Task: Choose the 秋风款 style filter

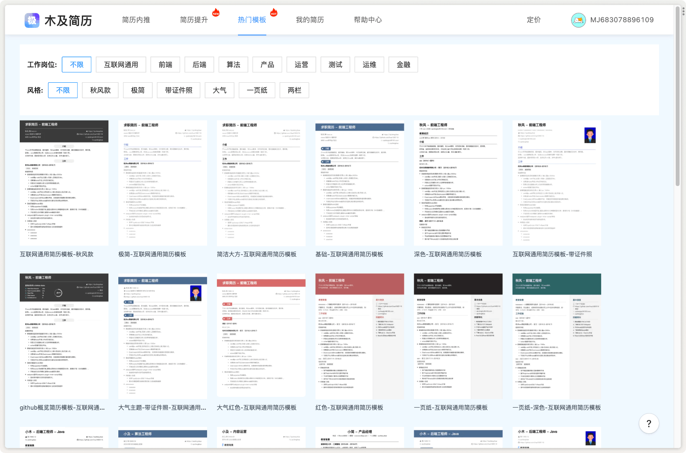Action: (x=100, y=90)
